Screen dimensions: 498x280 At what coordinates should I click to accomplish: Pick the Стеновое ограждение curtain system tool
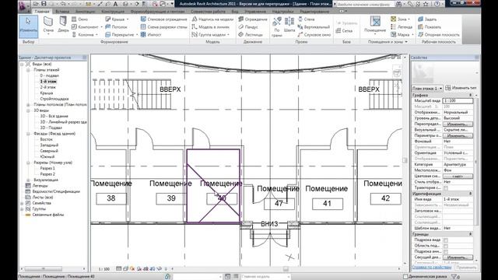point(164,19)
